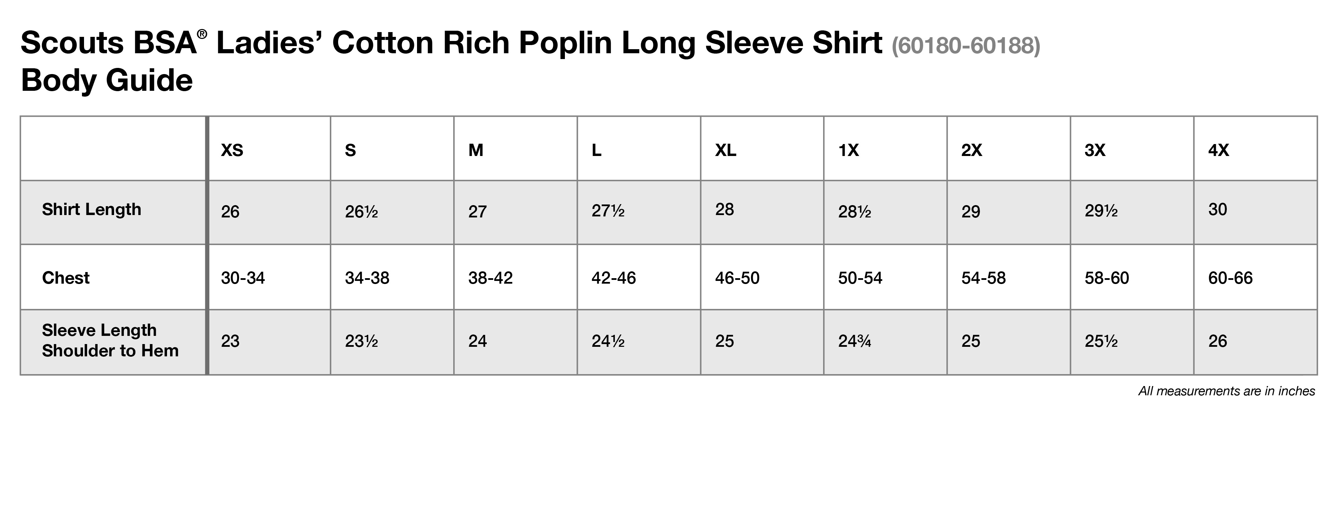Select the 1X size header

pyautogui.click(x=848, y=150)
